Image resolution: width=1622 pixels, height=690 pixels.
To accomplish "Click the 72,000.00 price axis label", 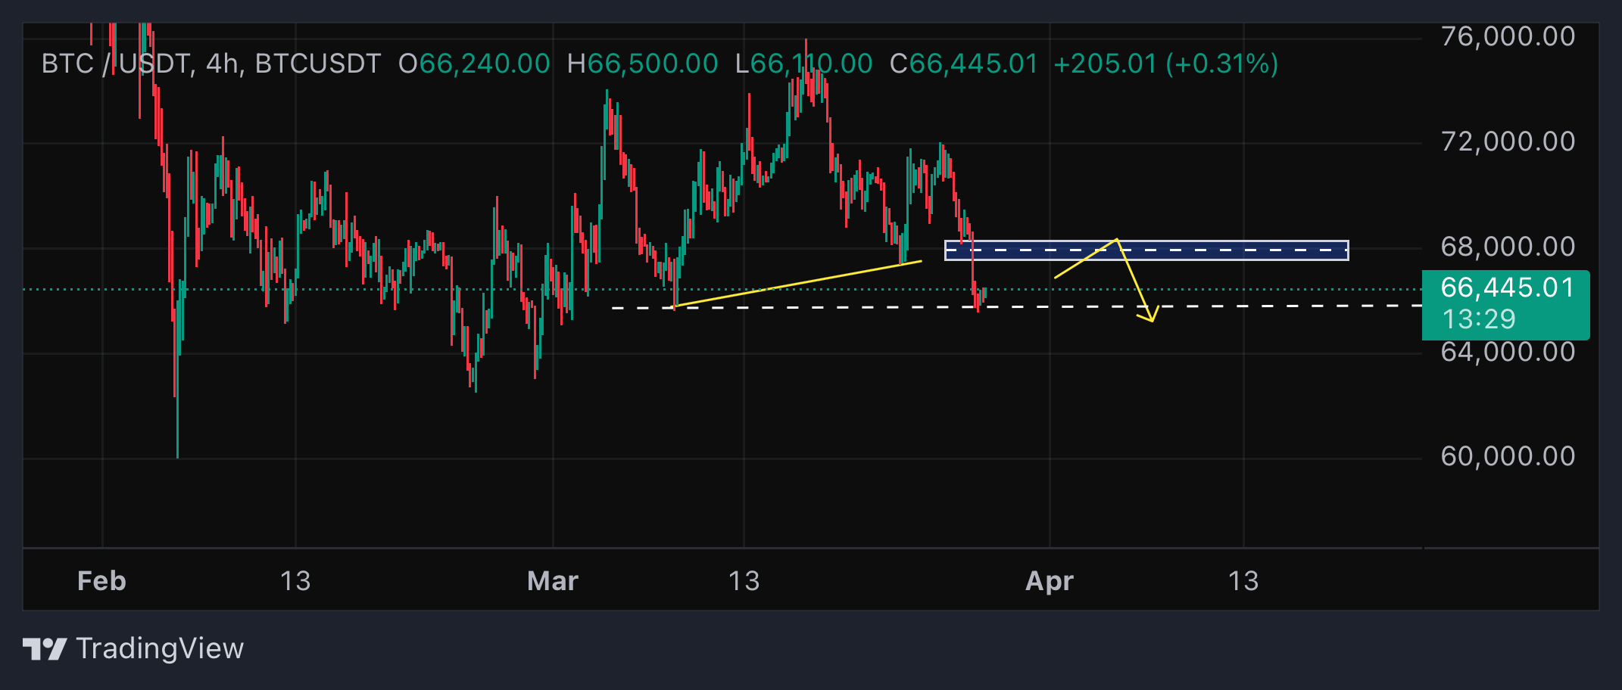I will click(x=1507, y=141).
